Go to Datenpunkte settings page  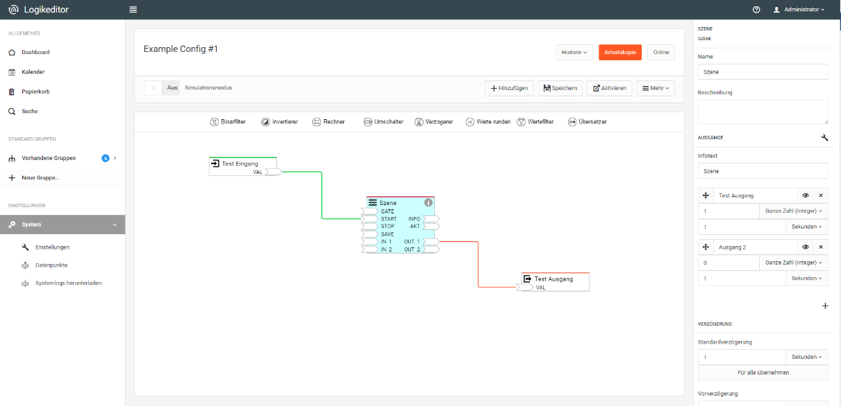[x=51, y=265]
